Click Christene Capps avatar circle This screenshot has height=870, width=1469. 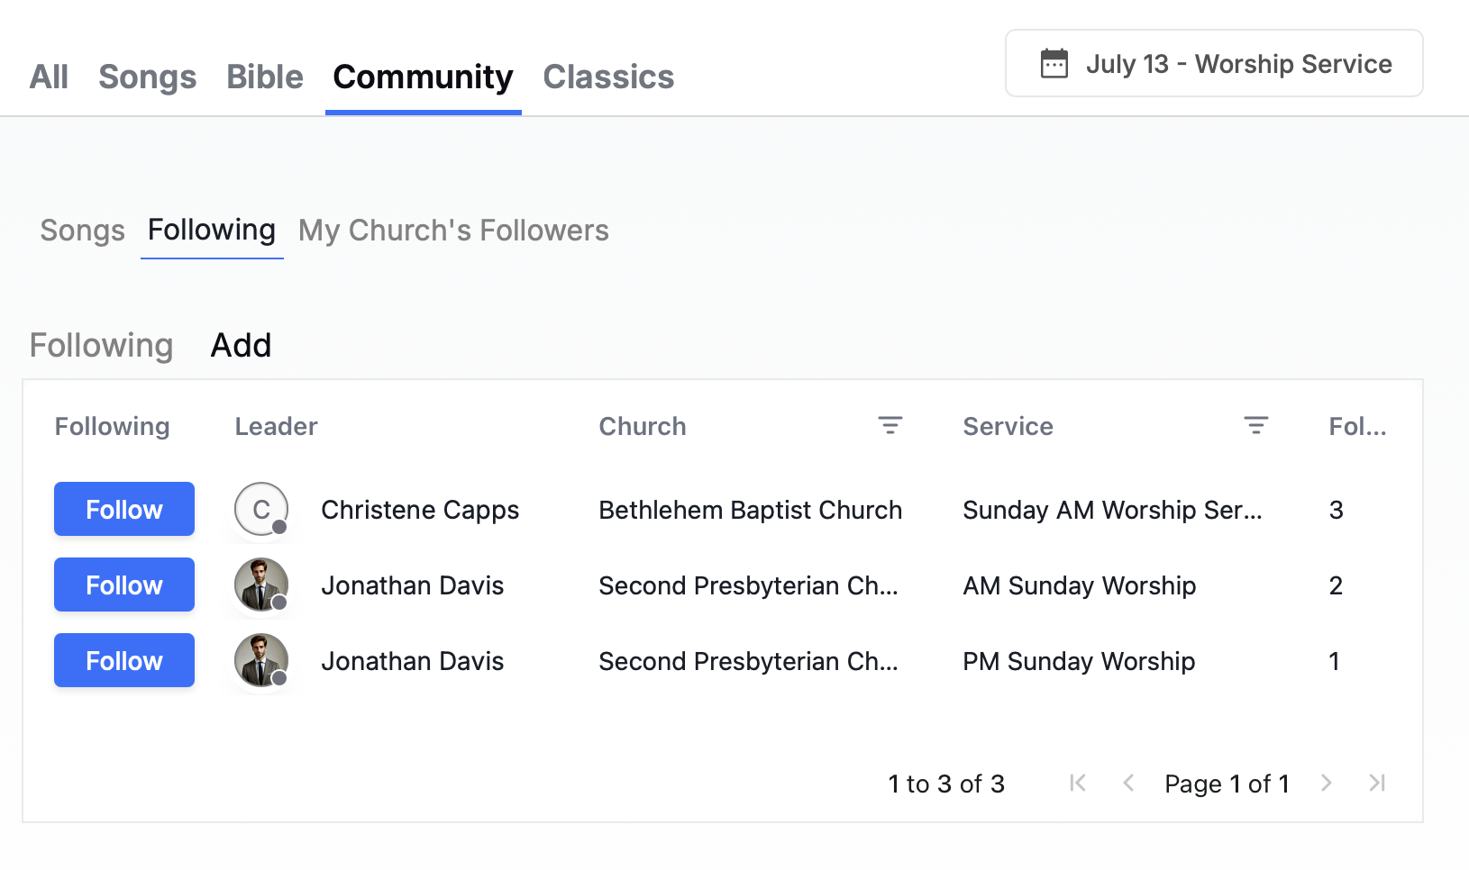261,510
